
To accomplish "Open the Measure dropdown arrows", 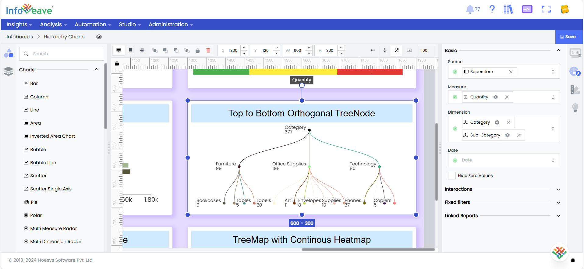I will point(553,97).
